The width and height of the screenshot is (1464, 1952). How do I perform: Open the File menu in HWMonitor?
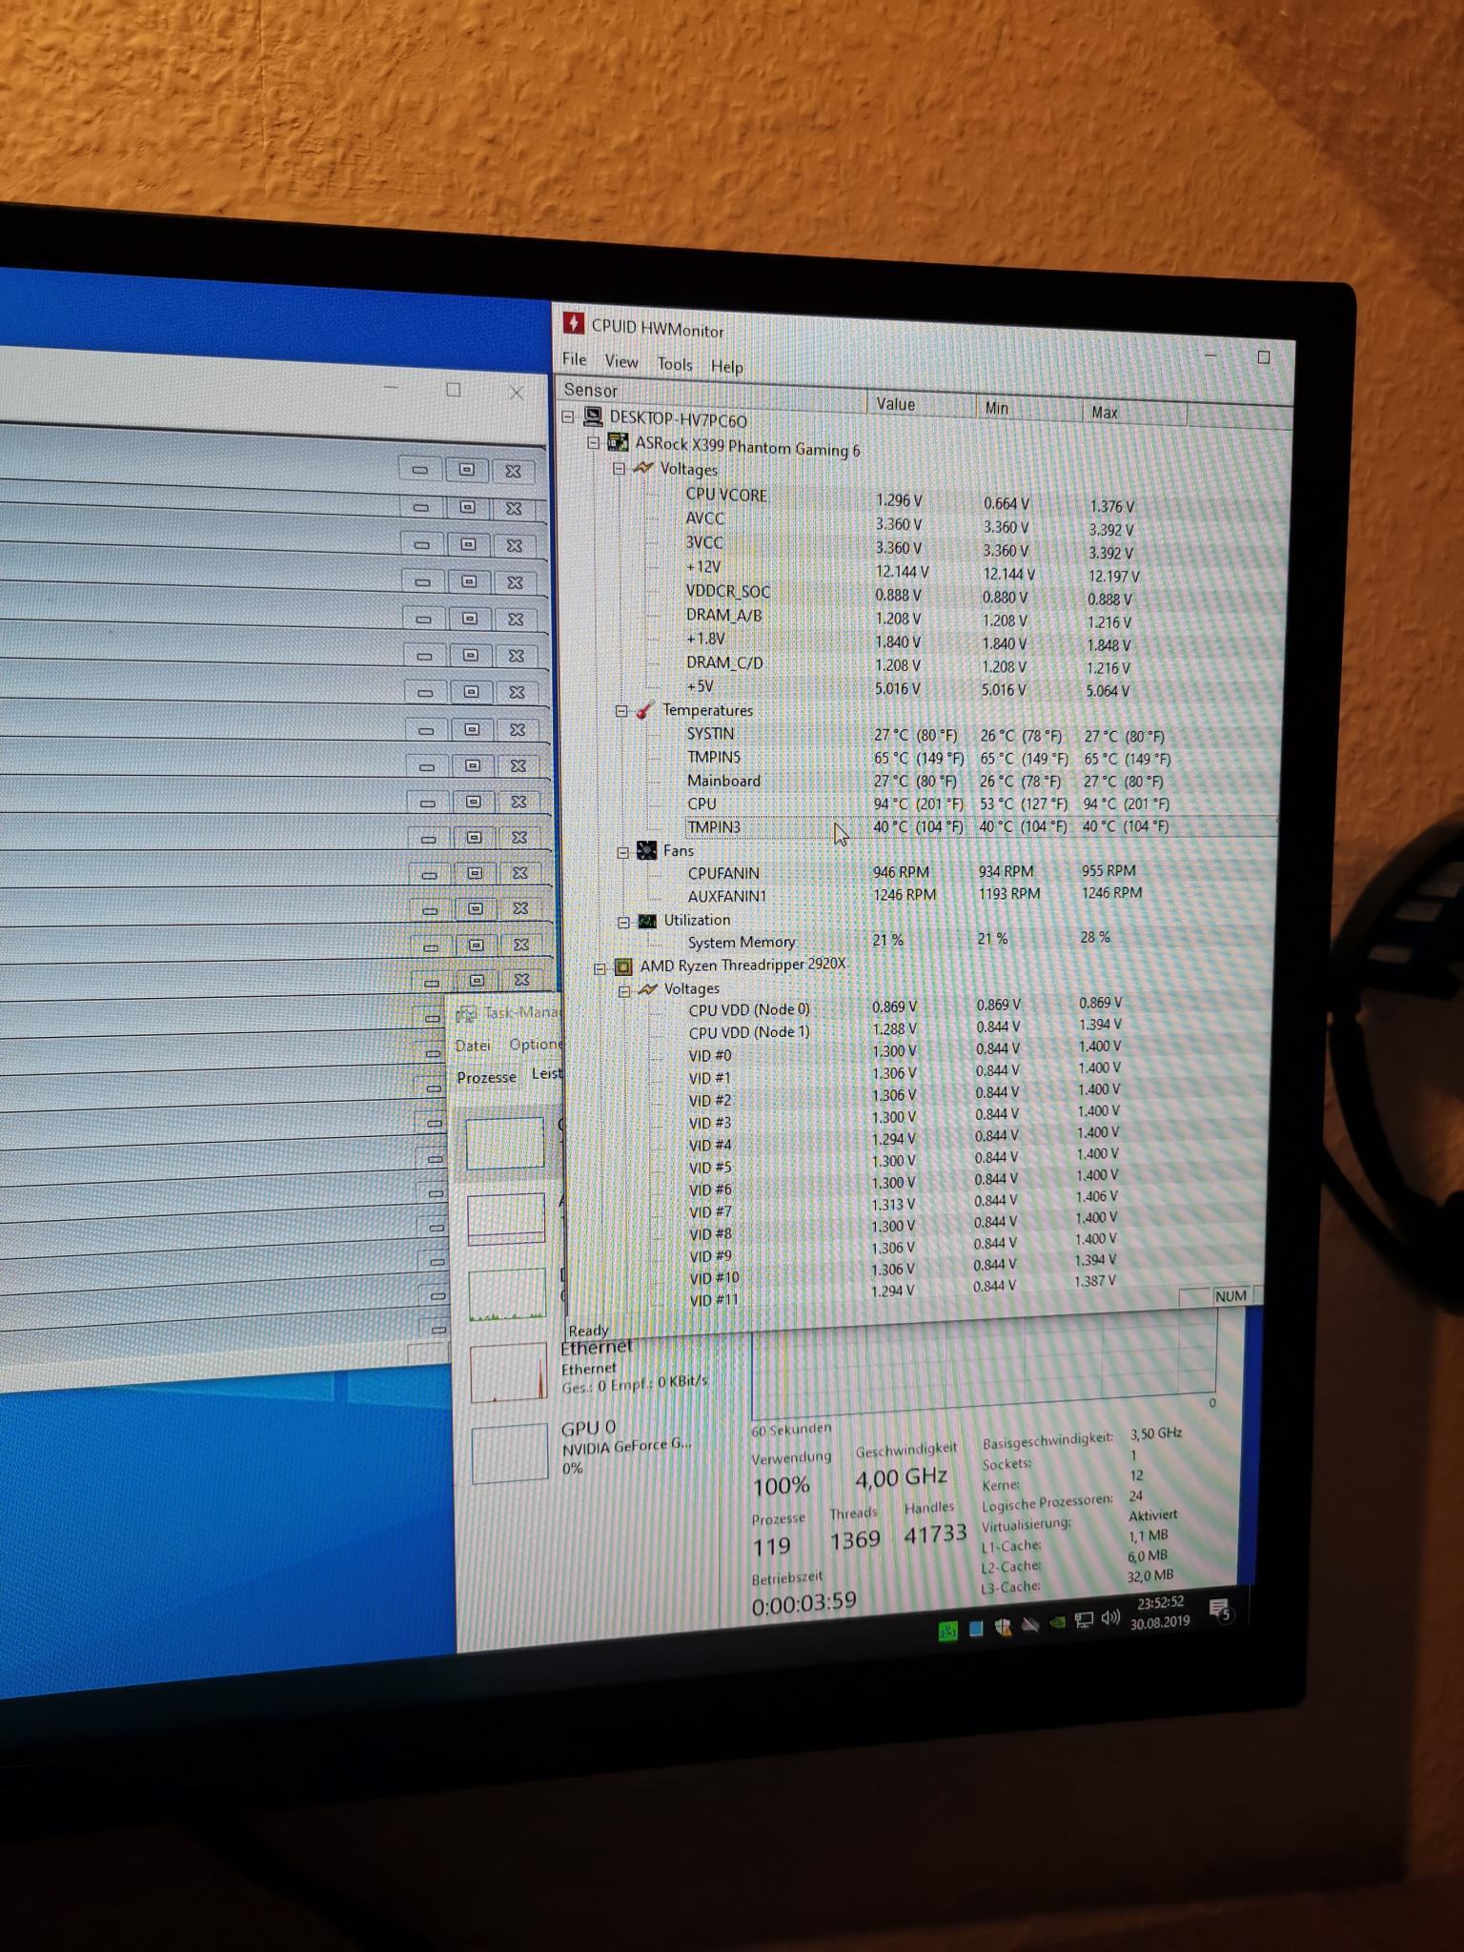tap(575, 359)
